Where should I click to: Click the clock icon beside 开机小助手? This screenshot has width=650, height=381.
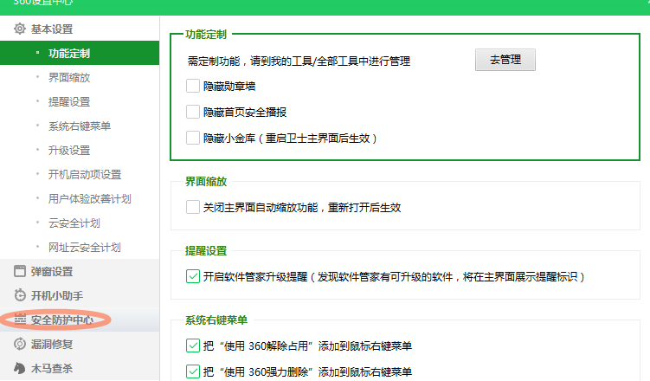[x=20, y=295]
